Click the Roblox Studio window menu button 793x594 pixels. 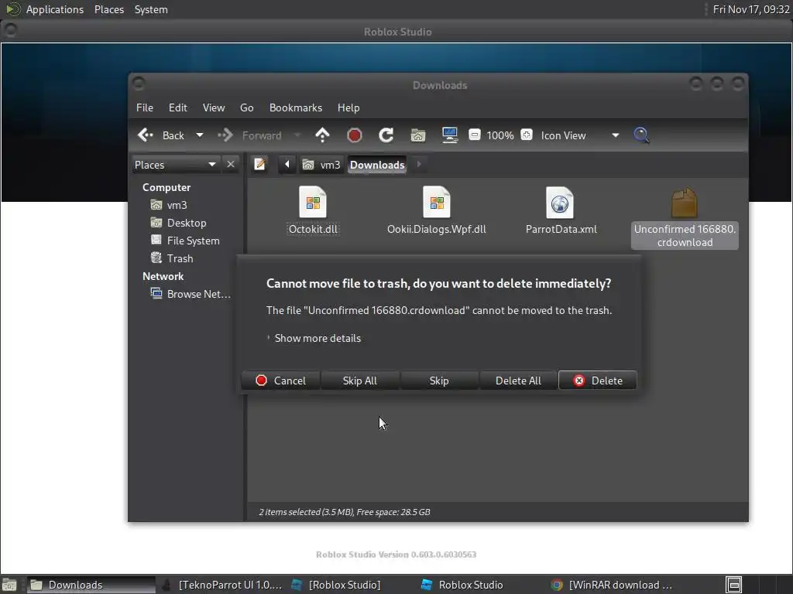click(x=11, y=30)
